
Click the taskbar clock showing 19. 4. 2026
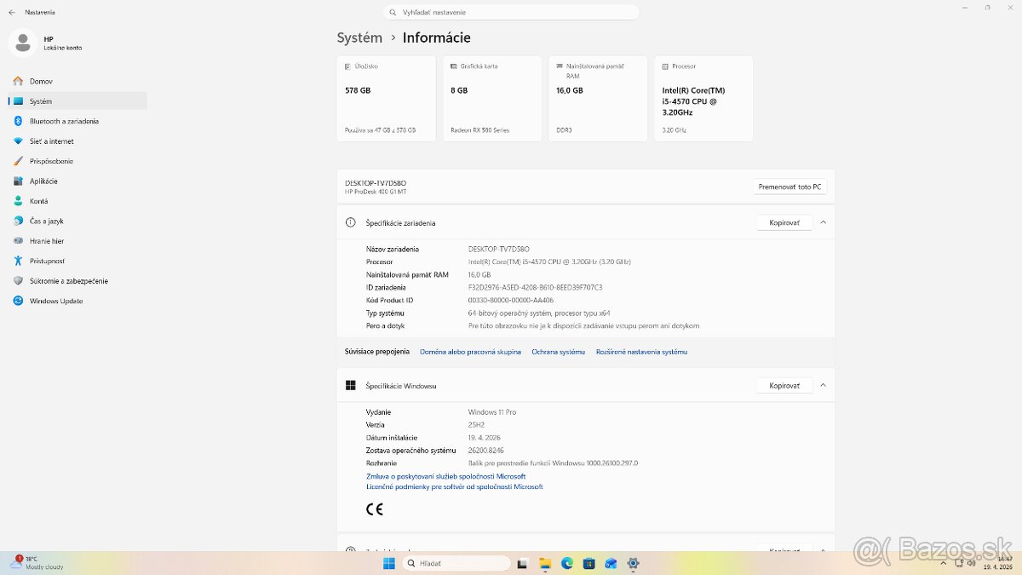(996, 563)
